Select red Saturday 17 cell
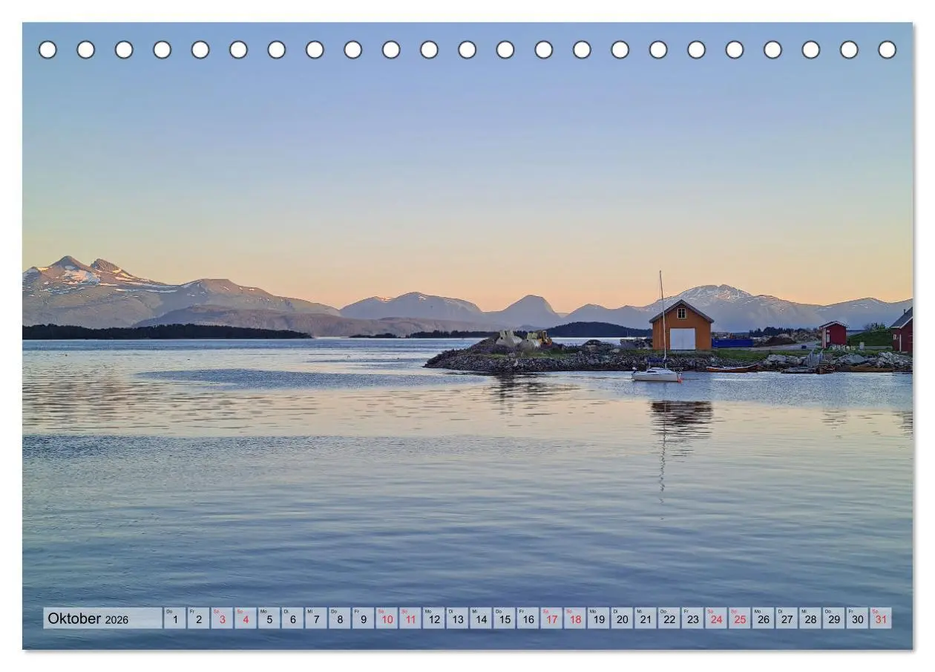 [x=551, y=619]
